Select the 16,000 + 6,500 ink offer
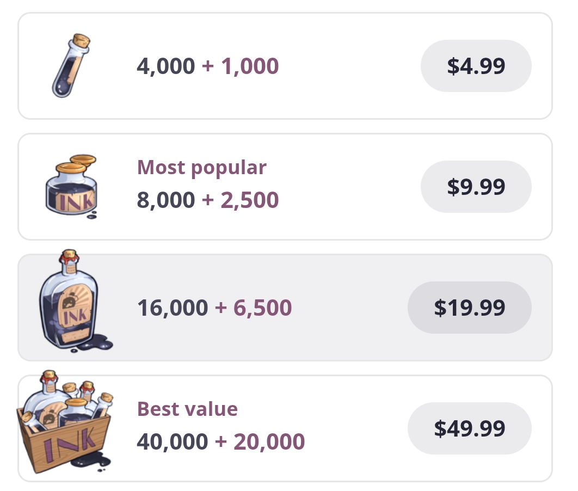 click(x=214, y=308)
